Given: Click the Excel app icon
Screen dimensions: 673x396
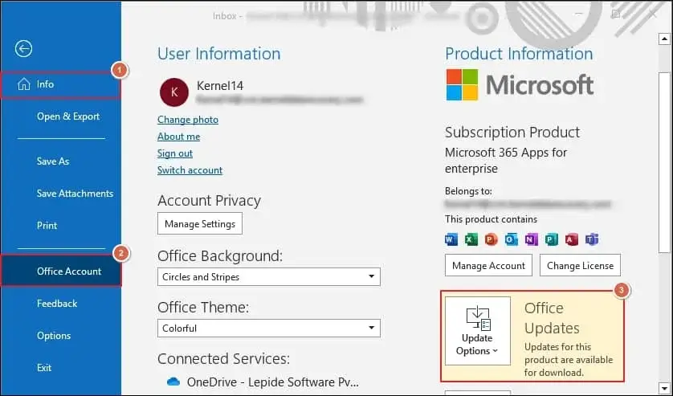Looking at the screenshot, I should [x=471, y=239].
